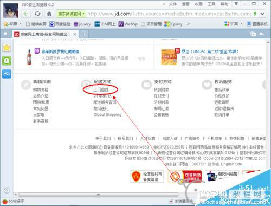Viewport: 271px width, 206px height.
Task: Open the 收藏 menu in title bar
Action: [x=199, y=4]
